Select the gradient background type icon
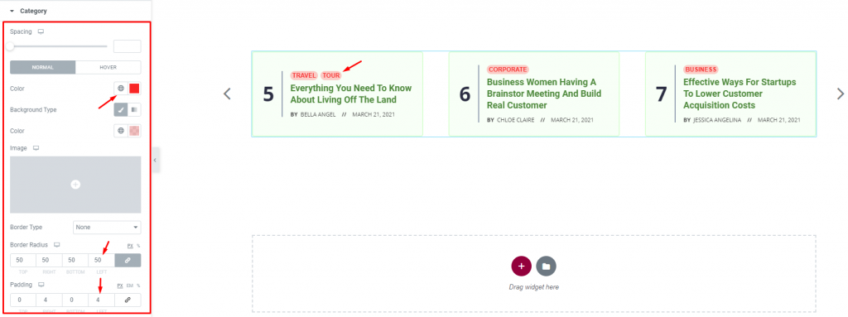 (x=134, y=110)
